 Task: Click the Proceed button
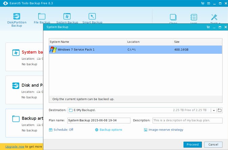[x=192, y=145]
